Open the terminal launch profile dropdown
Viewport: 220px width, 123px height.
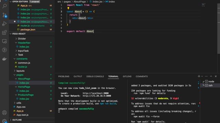tap(202, 76)
